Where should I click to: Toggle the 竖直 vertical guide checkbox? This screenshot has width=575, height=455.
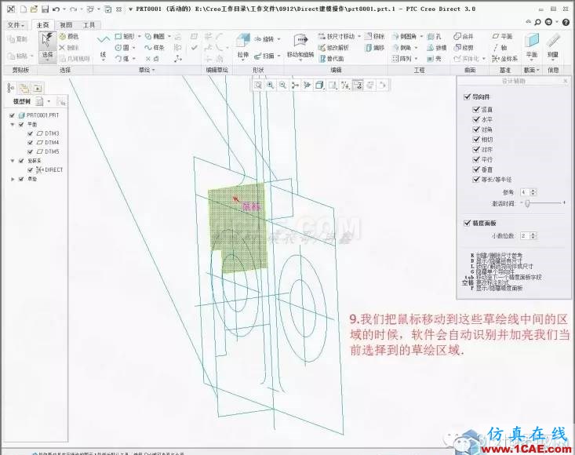pyautogui.click(x=476, y=109)
